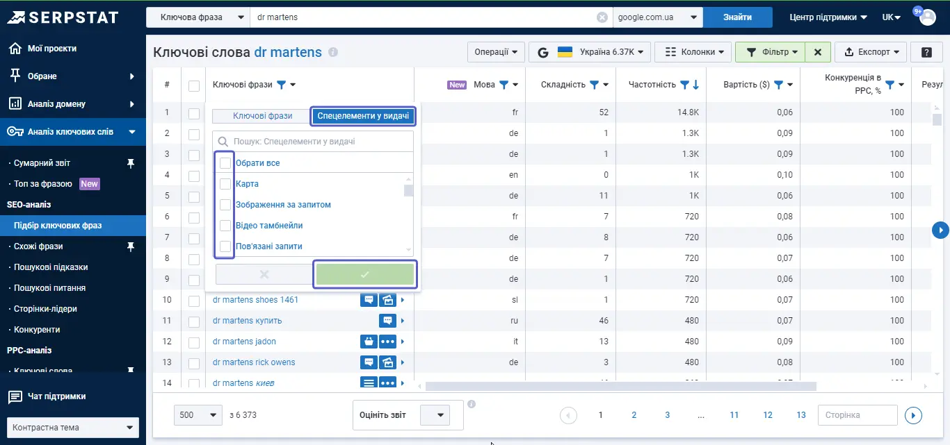Click the info icon beside the report title

tap(333, 52)
